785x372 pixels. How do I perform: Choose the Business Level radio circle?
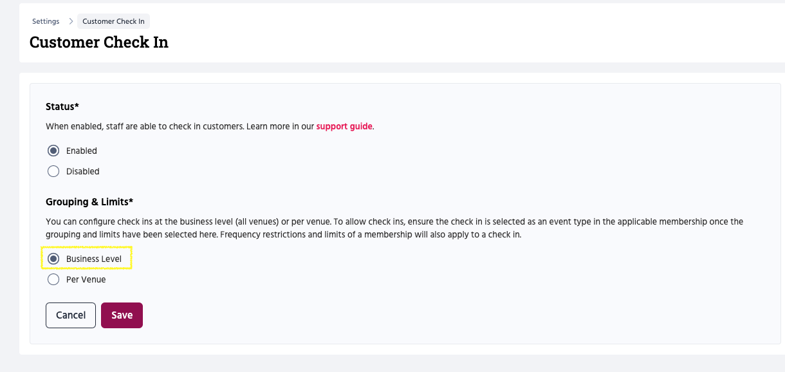click(53, 259)
